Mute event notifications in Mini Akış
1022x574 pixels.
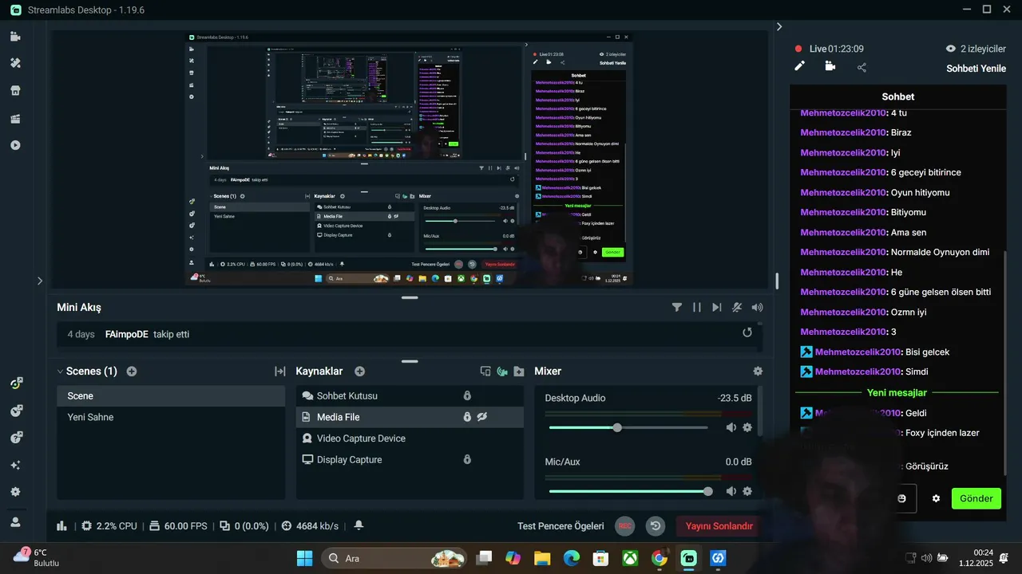click(737, 307)
